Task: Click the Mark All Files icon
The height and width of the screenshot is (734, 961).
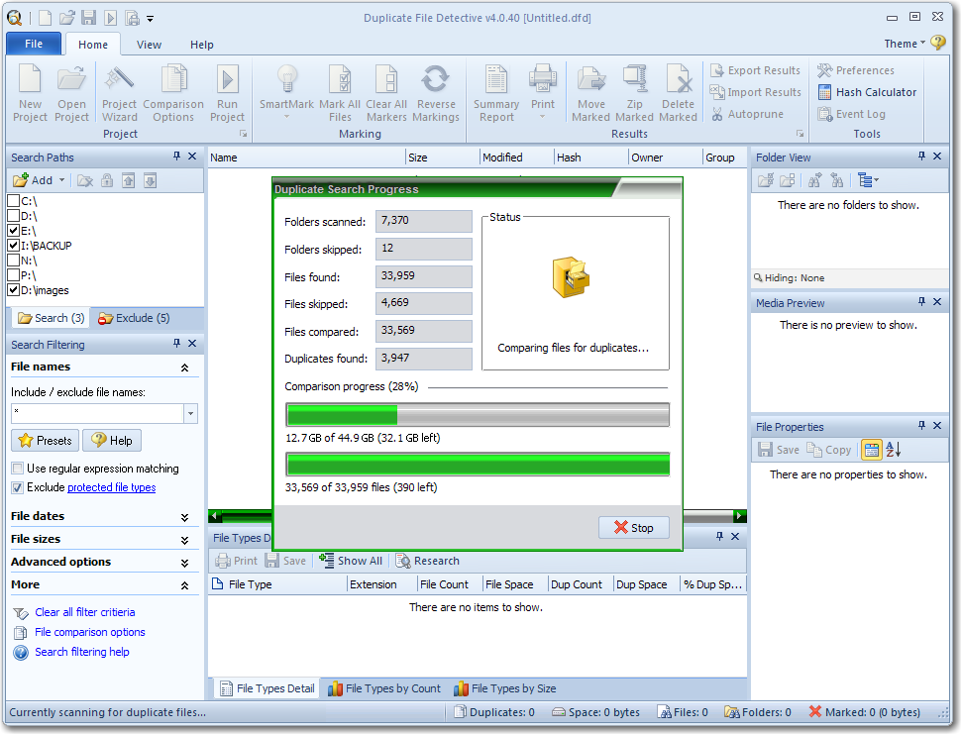Action: [x=340, y=93]
